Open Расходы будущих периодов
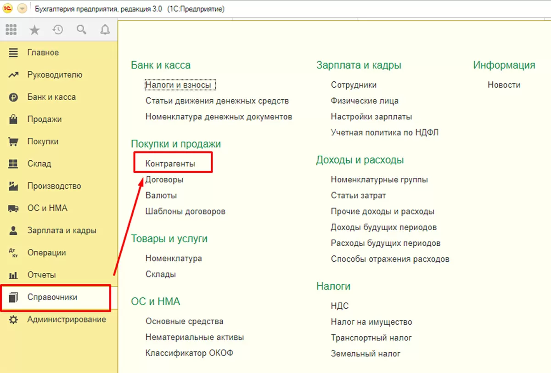Image resolution: width=551 pixels, height=373 pixels. pos(386,243)
